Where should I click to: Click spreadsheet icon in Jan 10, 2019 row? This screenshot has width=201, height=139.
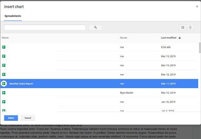click(x=4, y=102)
